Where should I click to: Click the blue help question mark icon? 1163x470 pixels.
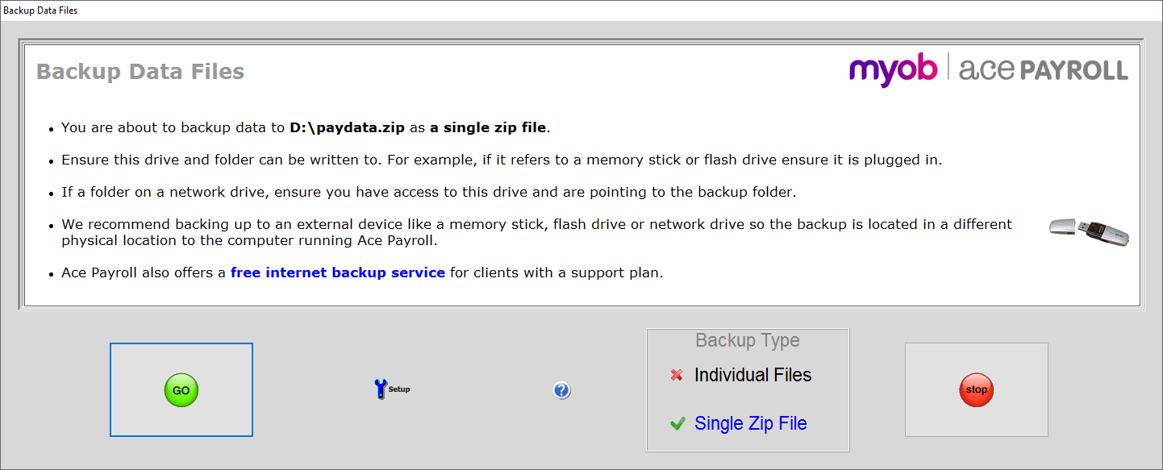(x=562, y=390)
